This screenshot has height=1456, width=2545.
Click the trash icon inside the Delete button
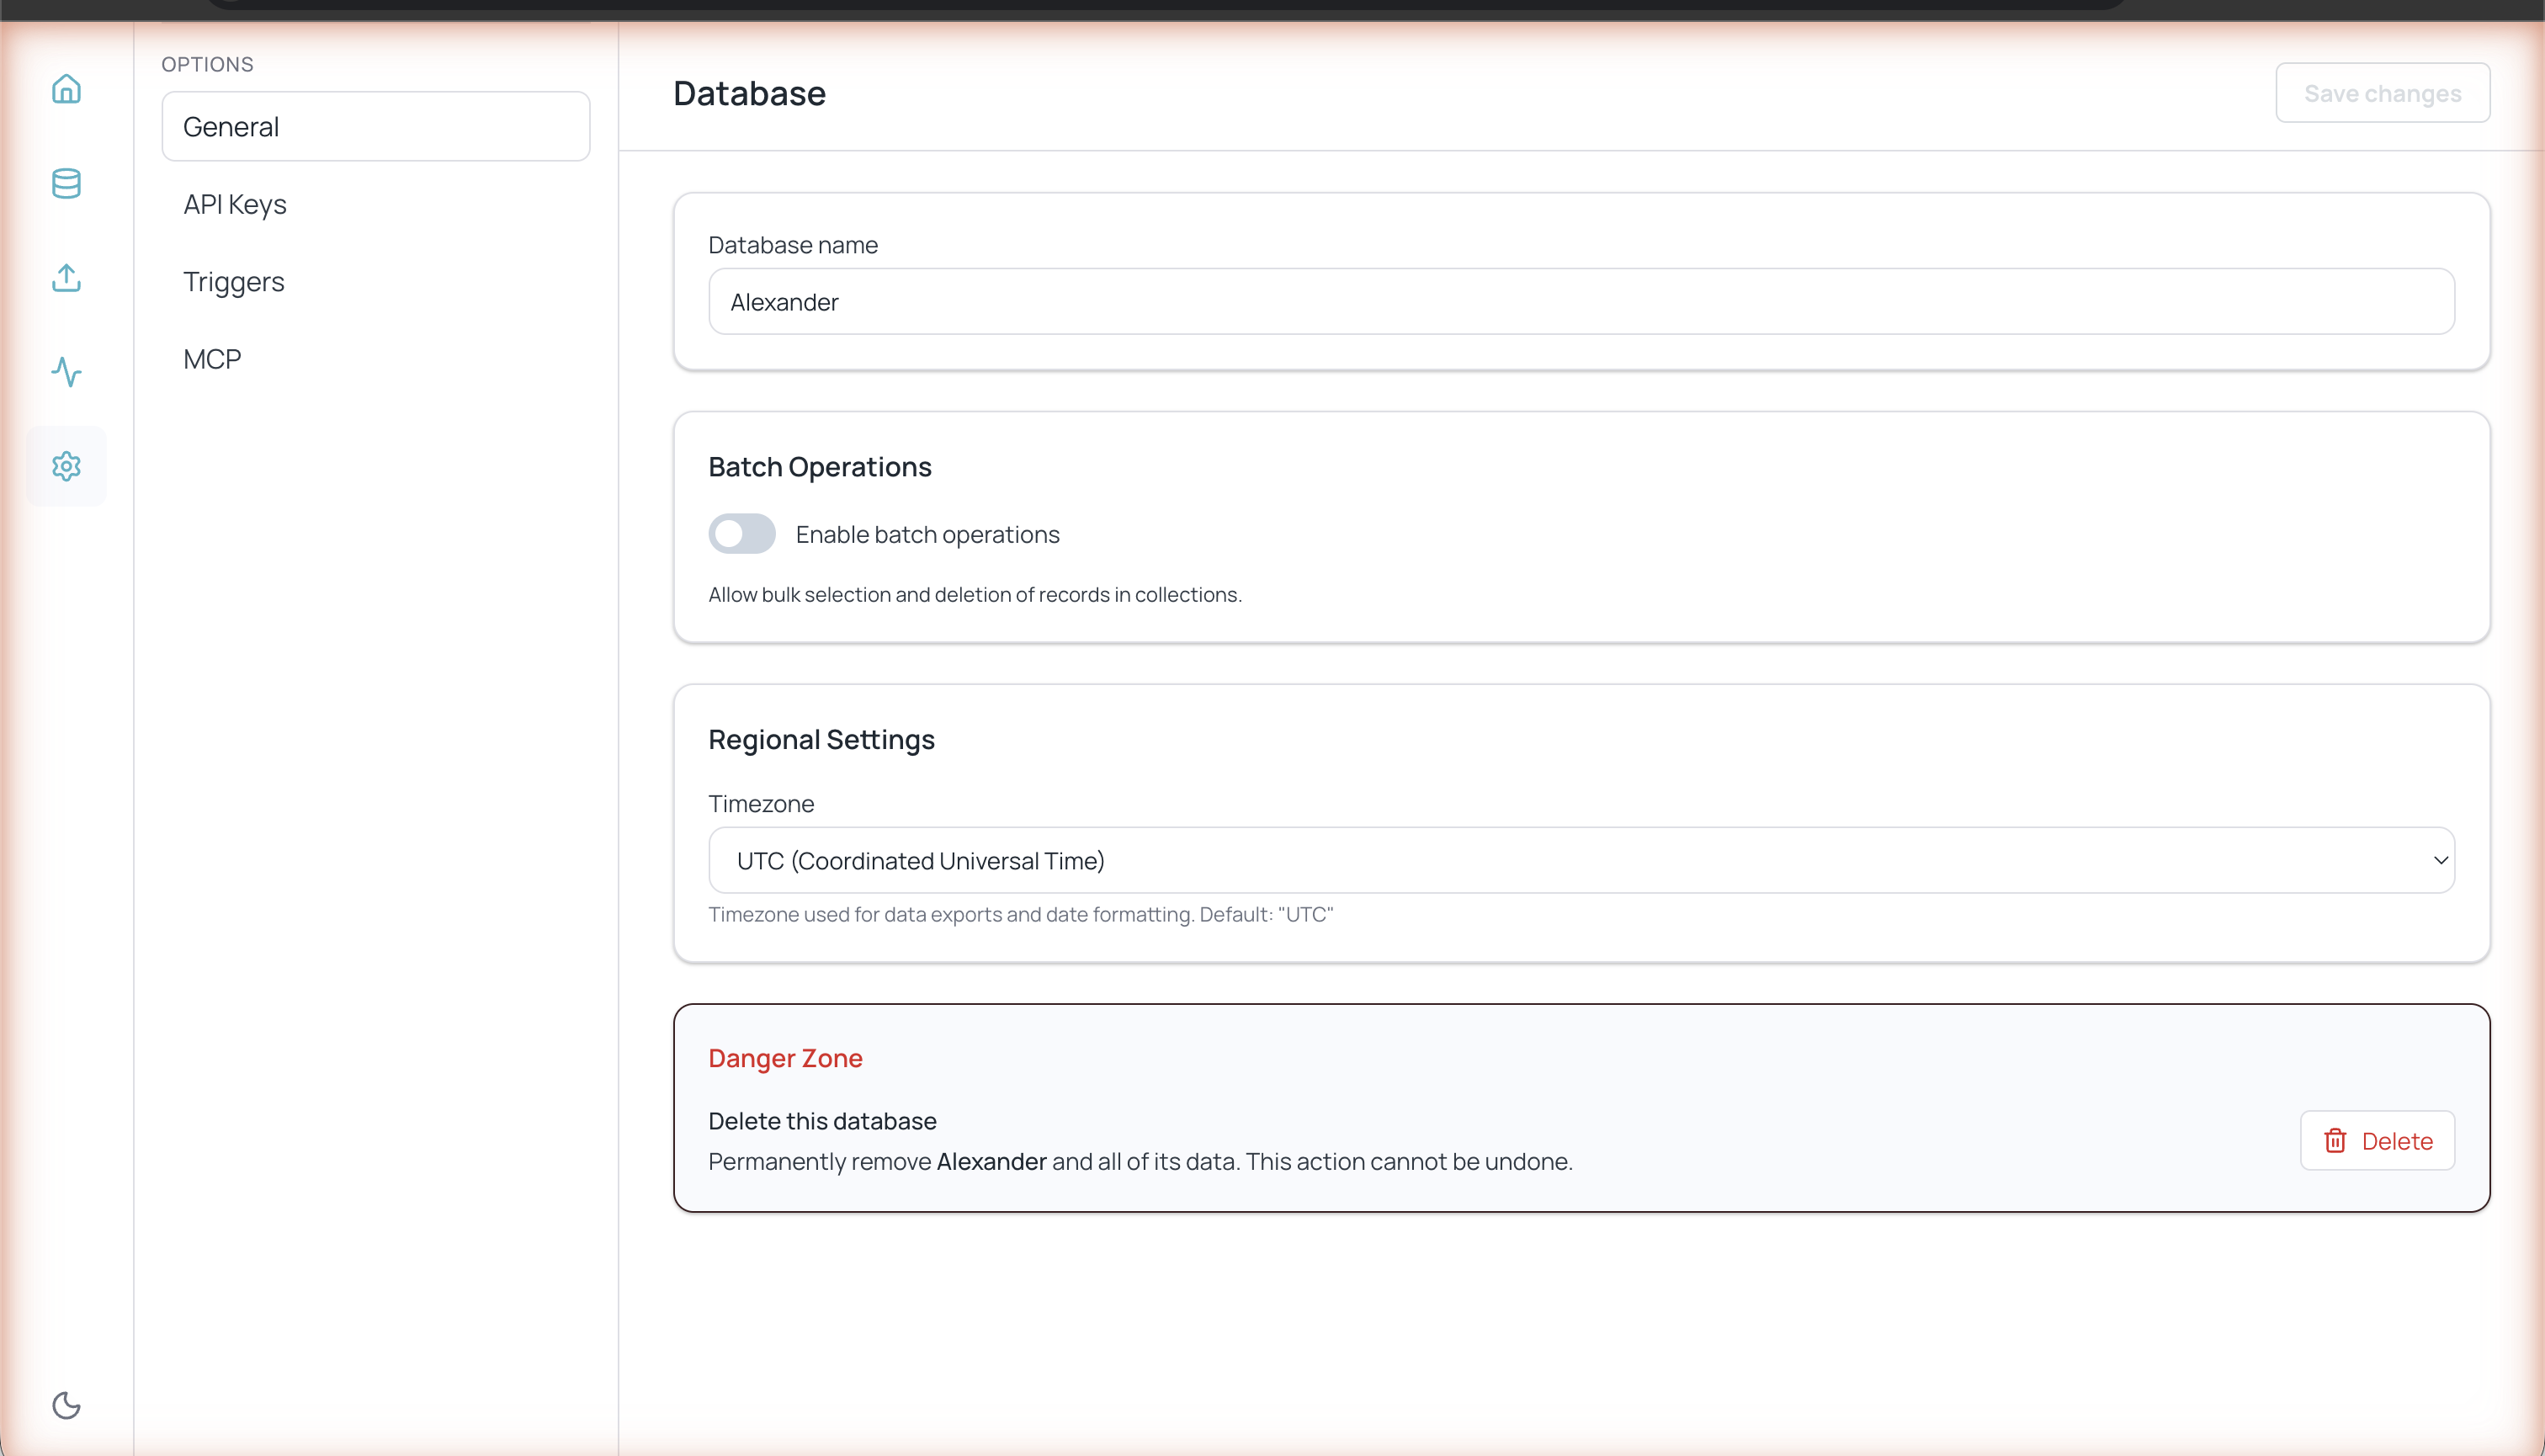tap(2335, 1140)
